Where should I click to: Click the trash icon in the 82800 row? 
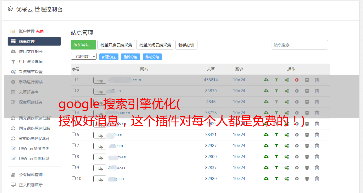[317, 157]
